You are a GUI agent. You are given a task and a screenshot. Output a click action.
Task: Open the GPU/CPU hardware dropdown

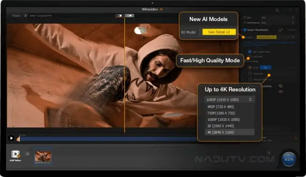[277, 17]
